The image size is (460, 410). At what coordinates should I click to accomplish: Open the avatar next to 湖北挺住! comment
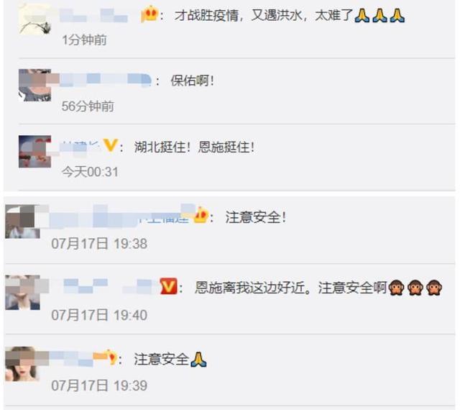[x=34, y=152]
